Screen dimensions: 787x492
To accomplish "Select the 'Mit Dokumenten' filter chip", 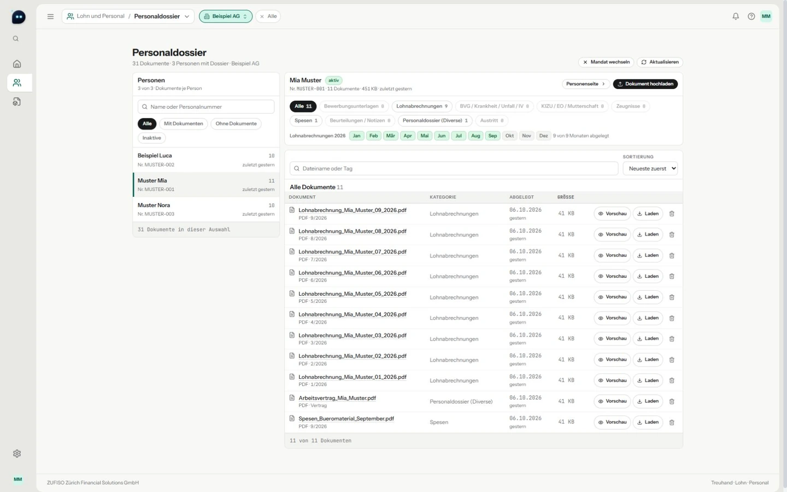I will click(x=183, y=124).
